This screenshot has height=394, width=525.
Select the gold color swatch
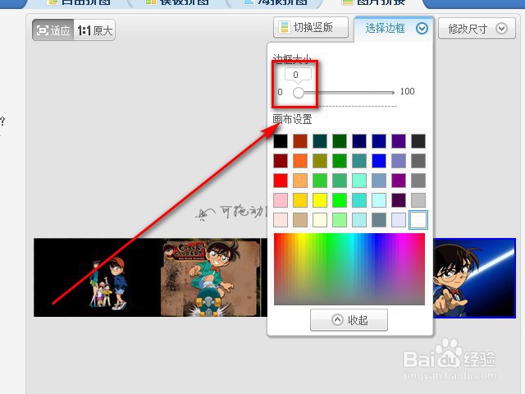click(300, 200)
